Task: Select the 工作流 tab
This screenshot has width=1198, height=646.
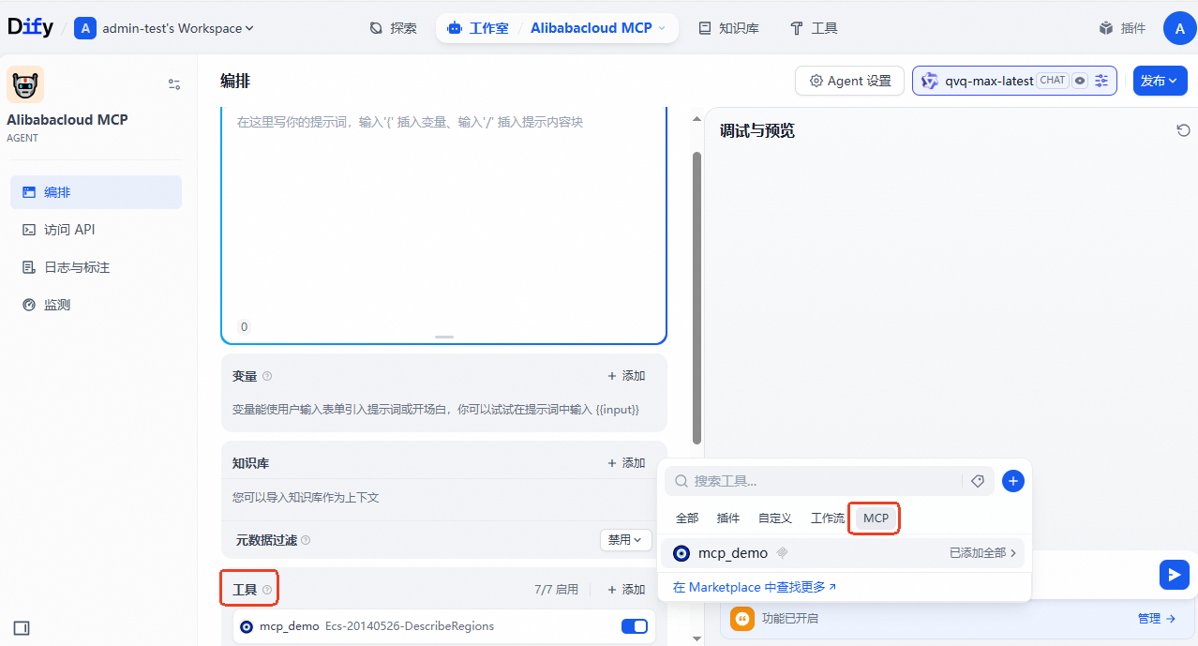Action: point(828,518)
